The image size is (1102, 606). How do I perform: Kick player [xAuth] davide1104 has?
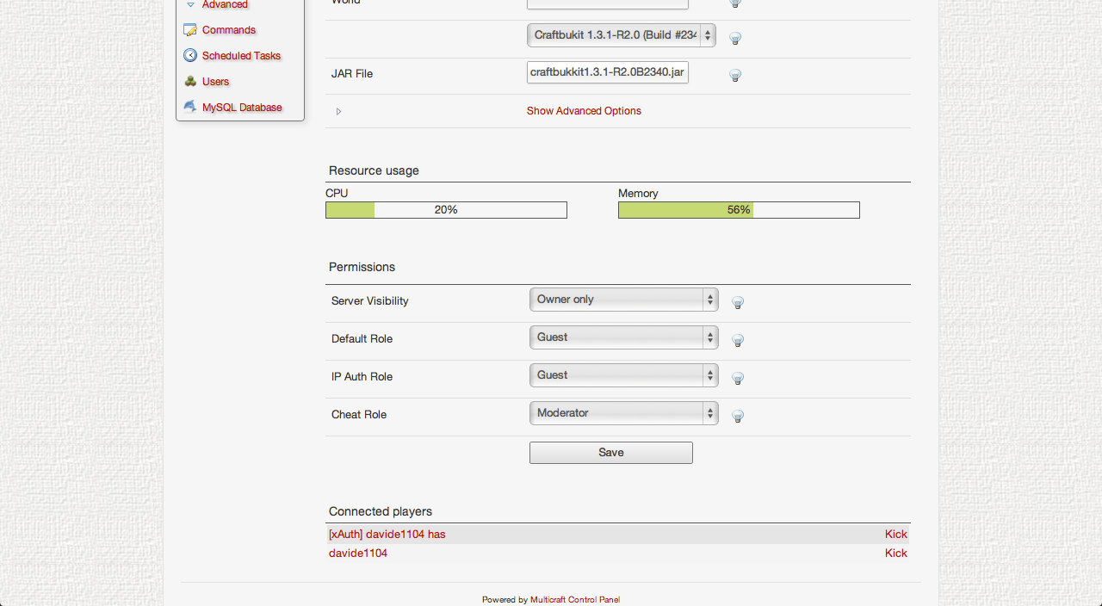(x=896, y=535)
